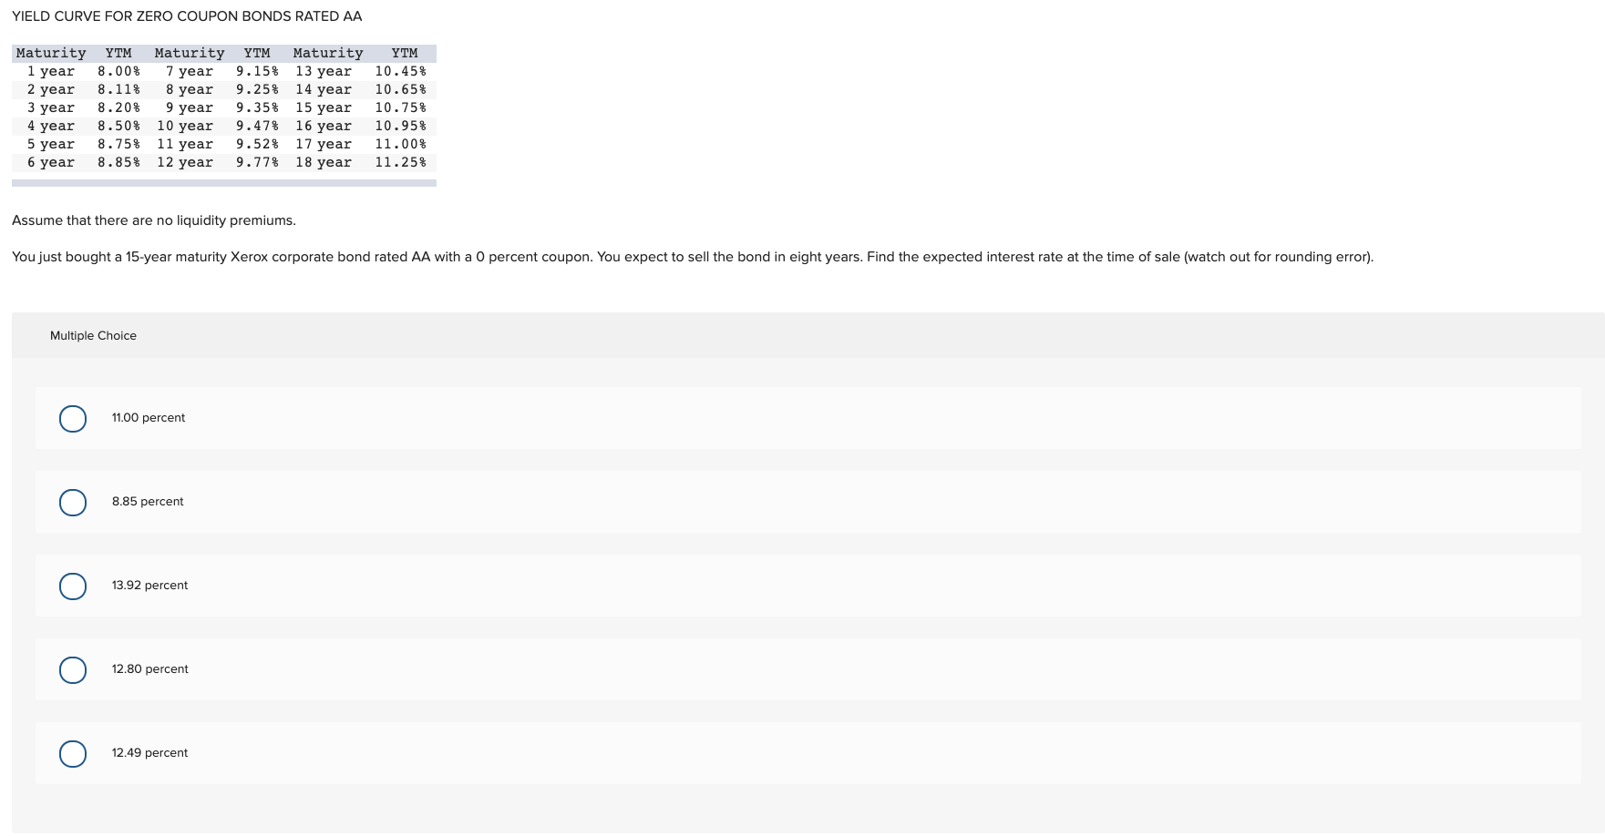The height and width of the screenshot is (836, 1605).
Task: Click the Maturity column header
Action: click(x=50, y=53)
